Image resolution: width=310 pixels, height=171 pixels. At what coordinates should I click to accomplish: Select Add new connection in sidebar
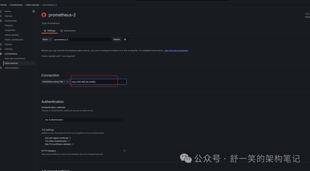pos(15,59)
